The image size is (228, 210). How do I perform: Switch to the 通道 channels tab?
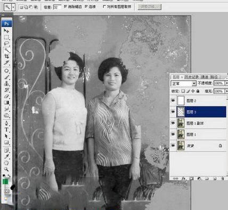(205, 77)
